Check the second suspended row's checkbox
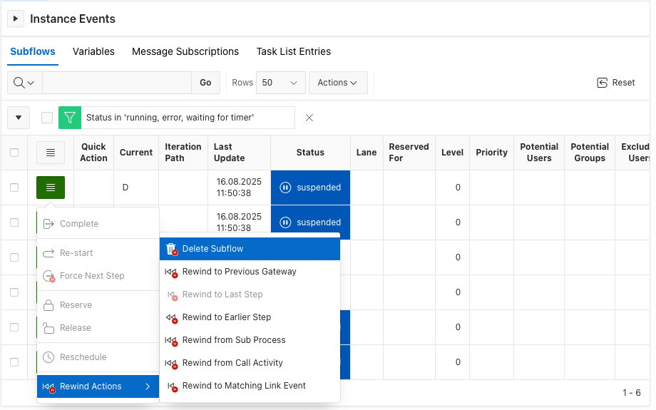 14,222
